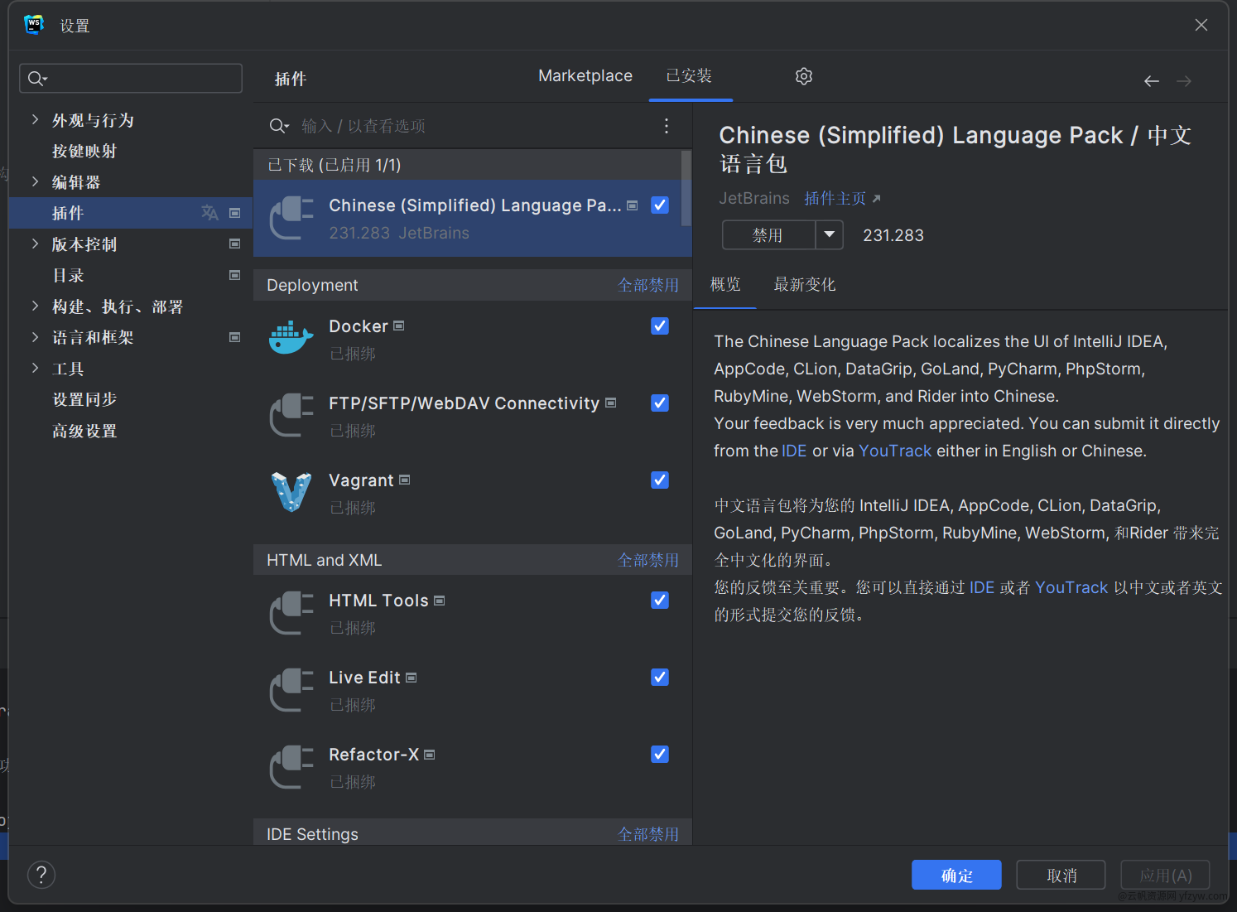Screen dimensions: 1237x912
Task: Expand the 外观与行为 tree node
Action: (x=35, y=119)
